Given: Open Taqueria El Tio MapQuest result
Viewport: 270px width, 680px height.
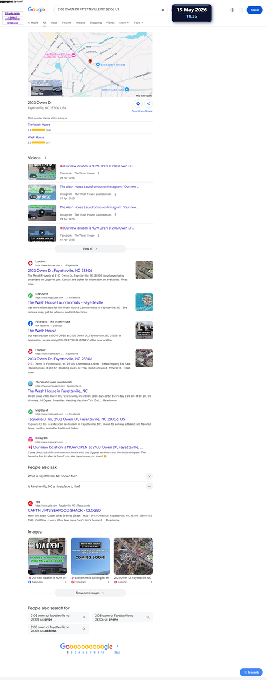Looking at the screenshot, I should pos(76,419).
